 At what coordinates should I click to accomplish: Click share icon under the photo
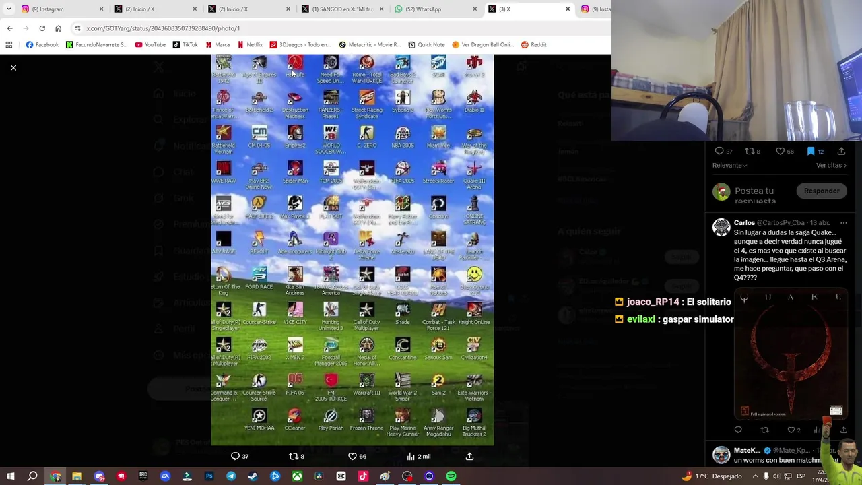pos(469,456)
